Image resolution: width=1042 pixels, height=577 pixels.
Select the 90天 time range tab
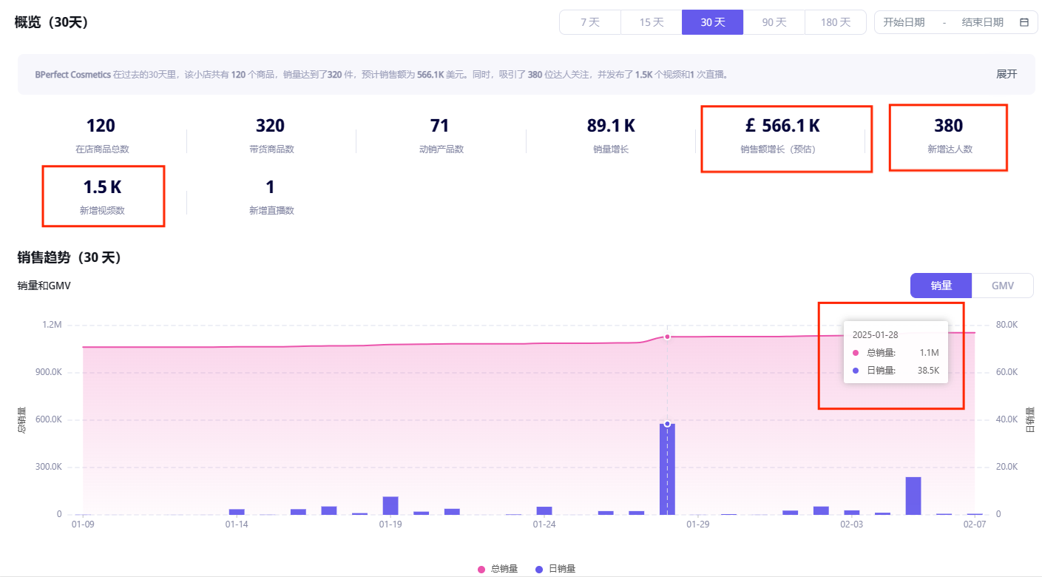[774, 22]
